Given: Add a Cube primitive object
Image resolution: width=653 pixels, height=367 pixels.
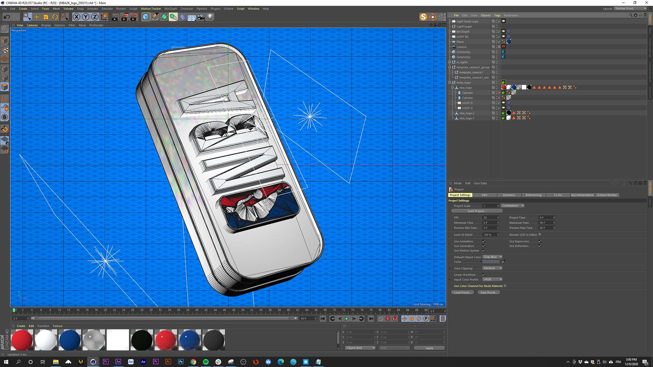Looking at the screenshot, I should (146, 17).
